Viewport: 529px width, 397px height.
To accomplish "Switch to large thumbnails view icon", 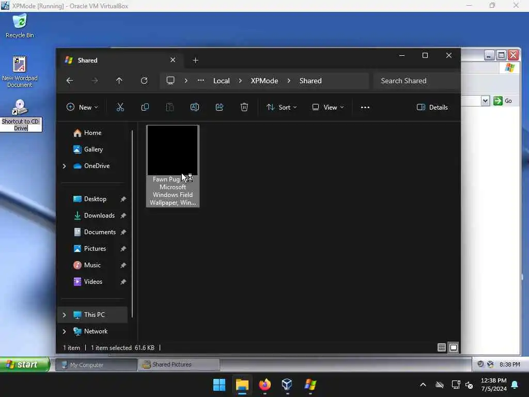I will pyautogui.click(x=454, y=347).
